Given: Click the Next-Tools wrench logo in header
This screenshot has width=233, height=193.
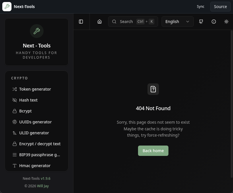Looking at the screenshot, I should pos(7,7).
